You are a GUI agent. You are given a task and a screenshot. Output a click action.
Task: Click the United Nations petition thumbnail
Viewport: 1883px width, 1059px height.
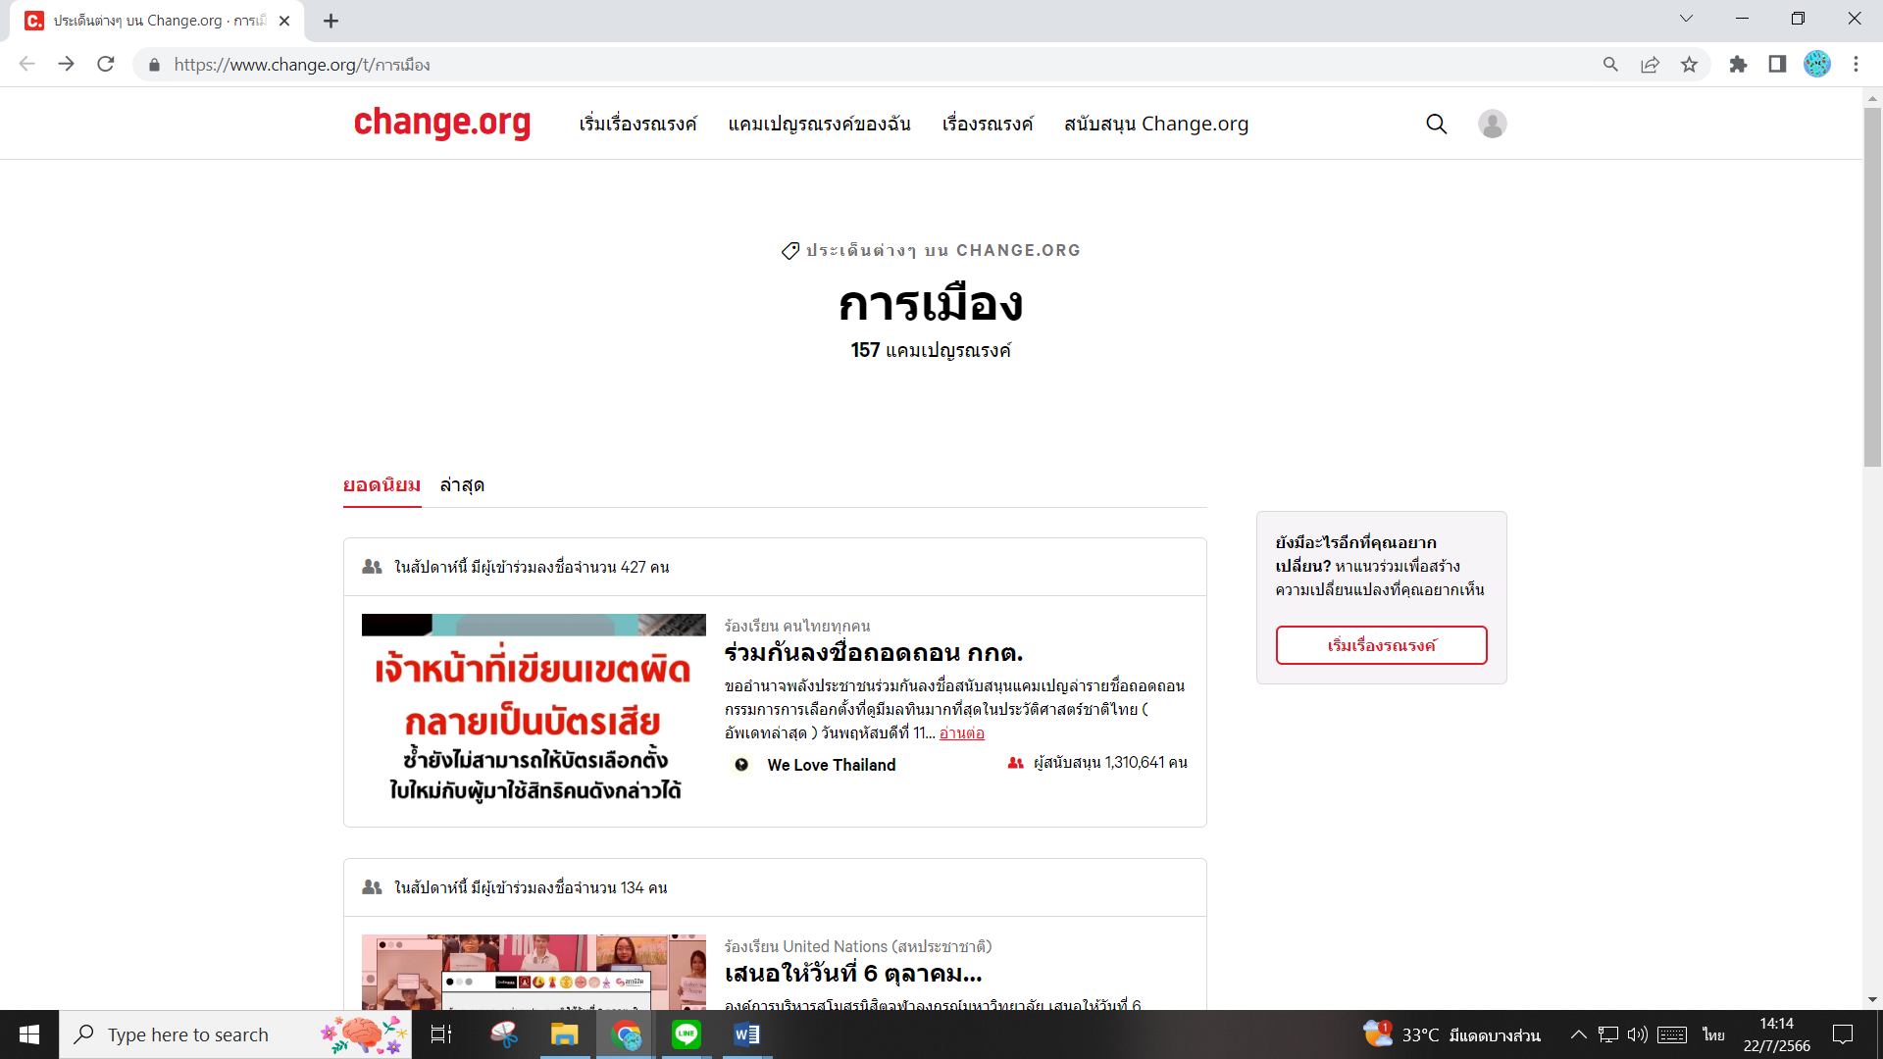(534, 972)
